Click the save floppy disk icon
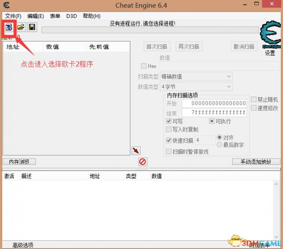 click(32, 27)
